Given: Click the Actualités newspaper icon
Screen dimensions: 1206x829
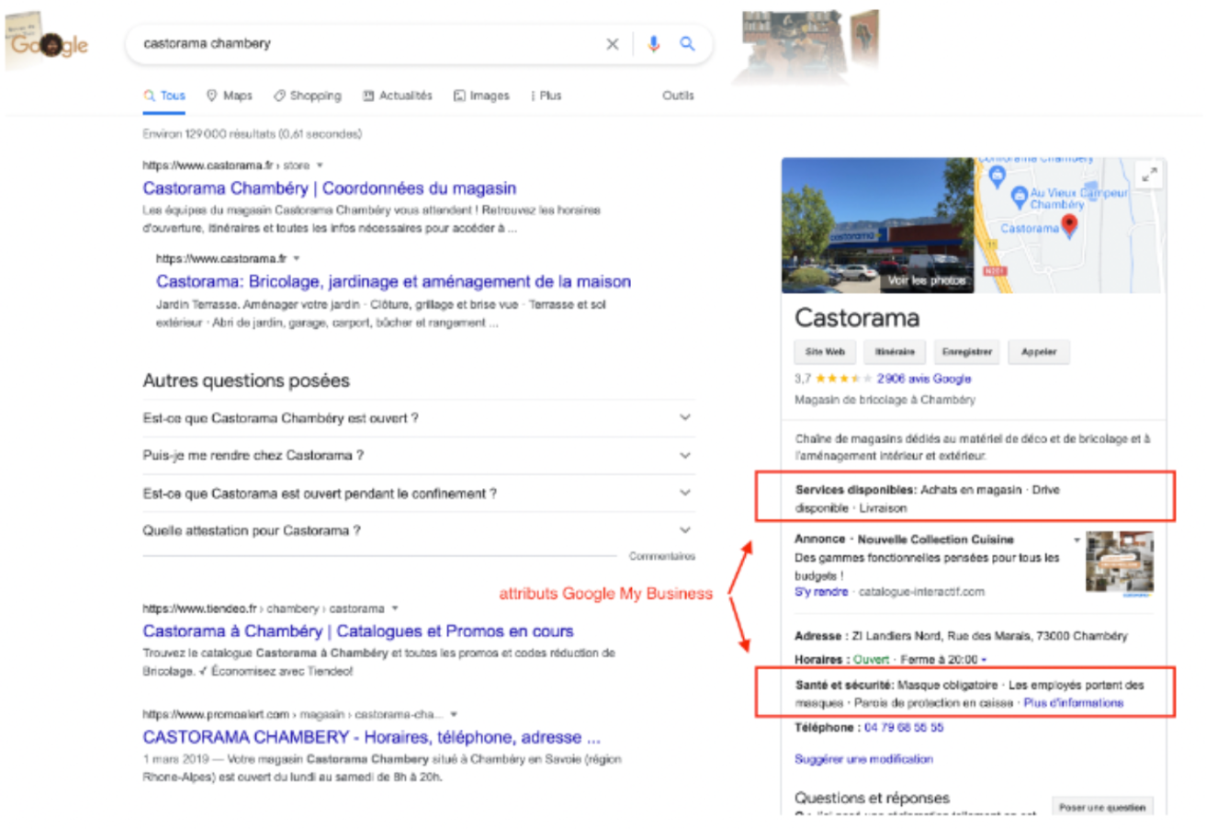Looking at the screenshot, I should tap(367, 95).
